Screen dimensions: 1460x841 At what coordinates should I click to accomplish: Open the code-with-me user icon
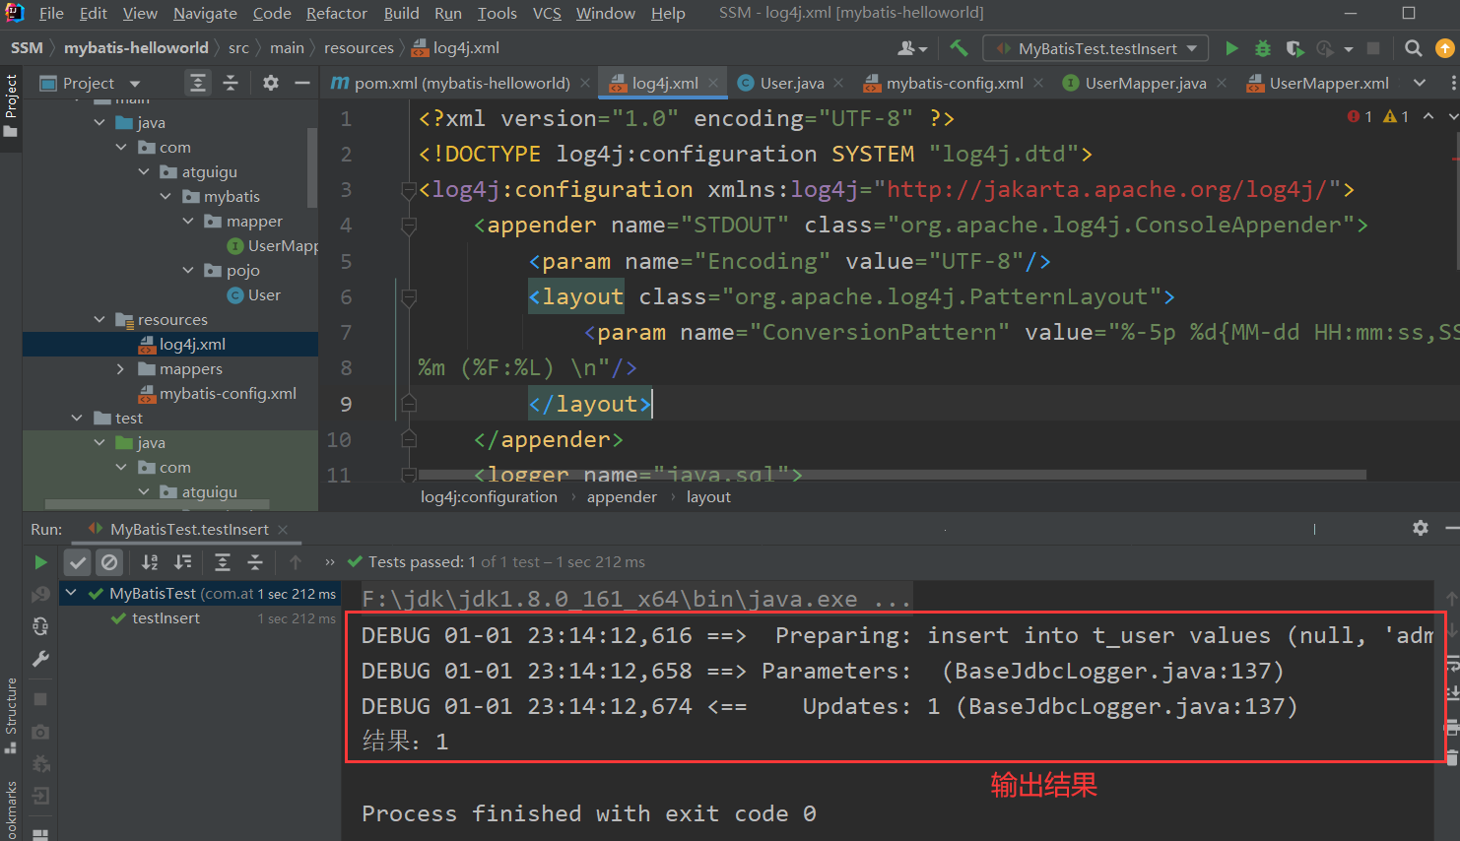click(912, 47)
